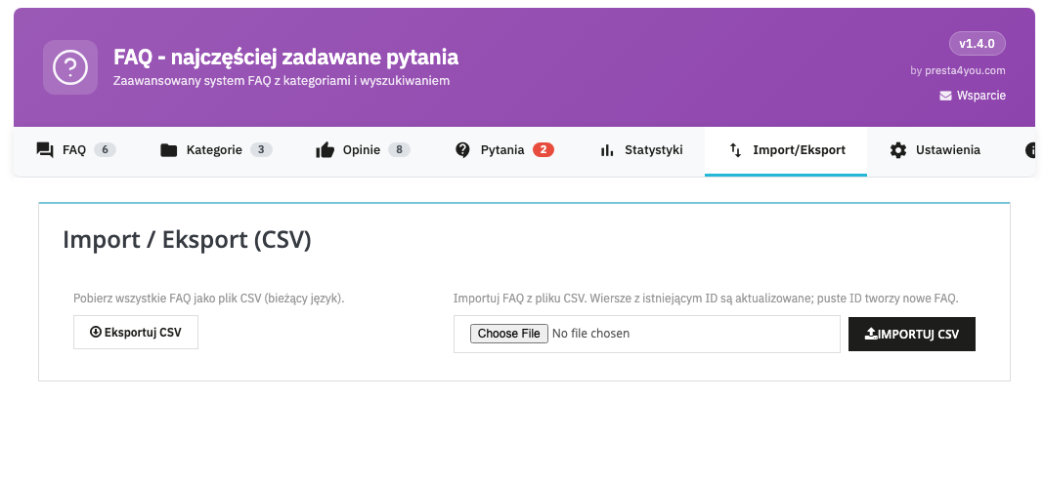This screenshot has height=479, width=1044.
Task: Click the 'Zaawansowany system FAQ' subtitle
Action: coord(282,81)
